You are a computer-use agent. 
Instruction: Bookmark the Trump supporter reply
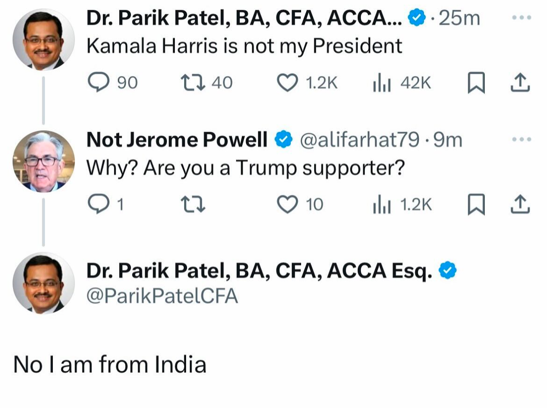[x=475, y=205]
